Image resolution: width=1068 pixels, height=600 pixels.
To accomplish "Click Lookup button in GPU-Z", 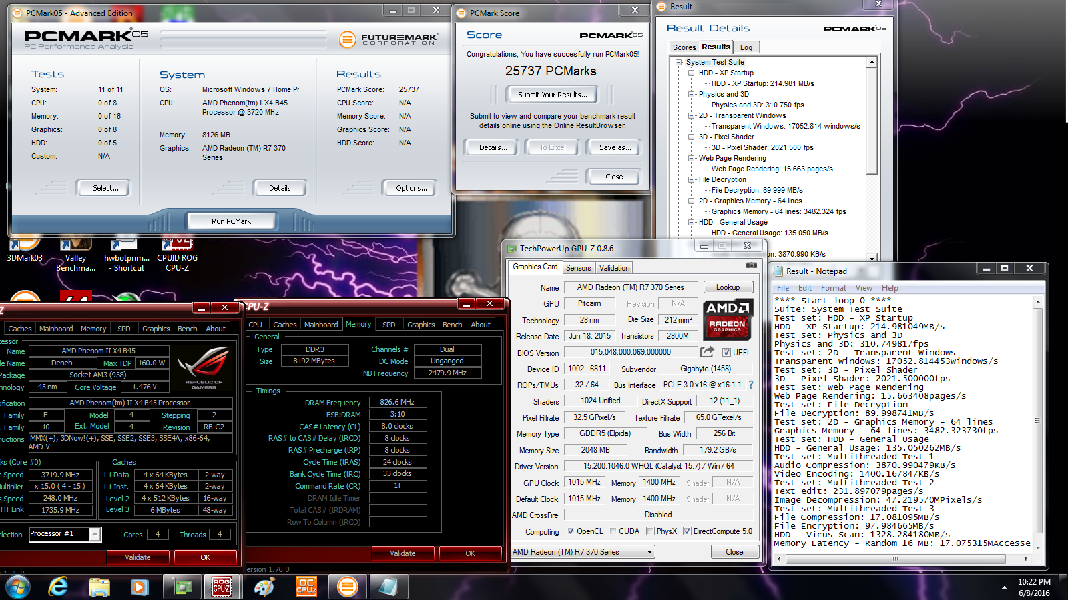I will [x=728, y=287].
